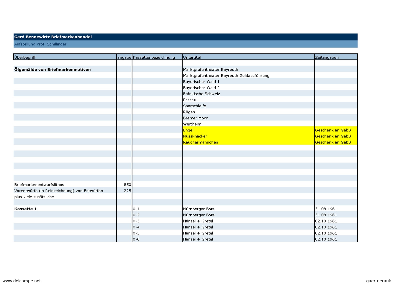
Task: Click 'Hänsel + Gretel' in row 0-5
Action: pos(198,233)
